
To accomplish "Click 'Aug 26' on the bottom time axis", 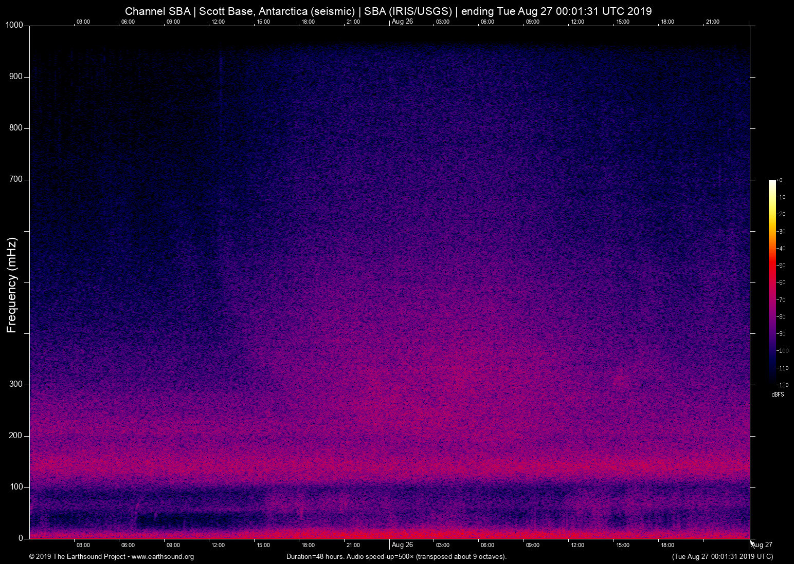I will pos(402,544).
